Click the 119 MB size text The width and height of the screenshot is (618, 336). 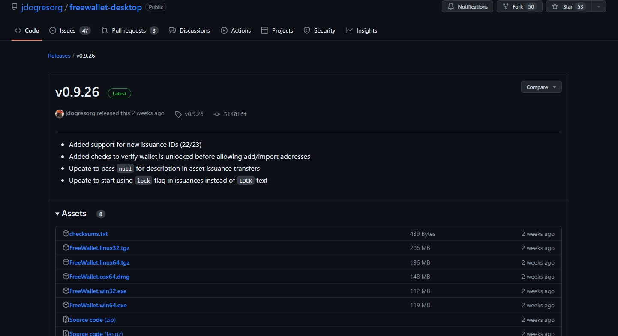420,305
